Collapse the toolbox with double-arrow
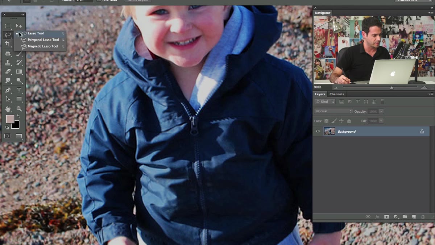 coord(22,14)
